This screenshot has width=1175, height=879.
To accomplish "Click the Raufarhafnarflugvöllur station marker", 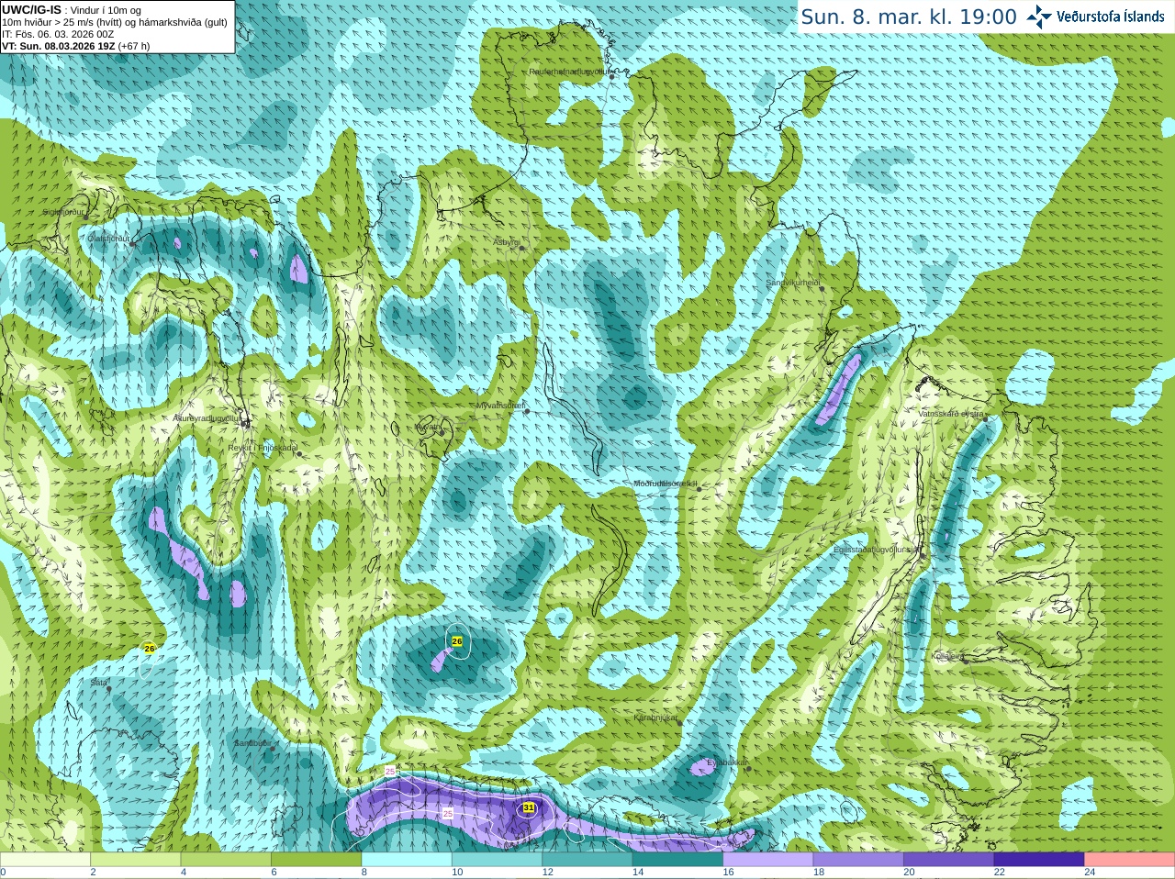I will (612, 77).
